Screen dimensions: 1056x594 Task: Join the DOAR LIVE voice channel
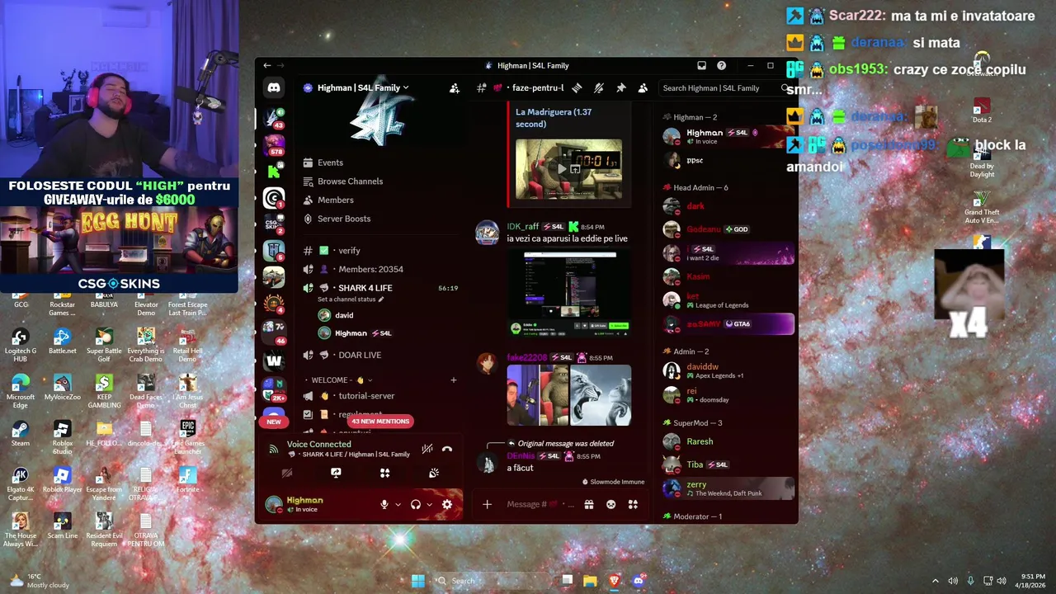point(359,355)
